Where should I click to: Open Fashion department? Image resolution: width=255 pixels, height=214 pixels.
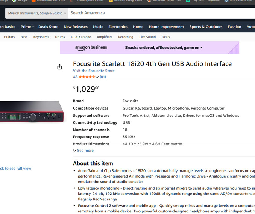[234, 27]
